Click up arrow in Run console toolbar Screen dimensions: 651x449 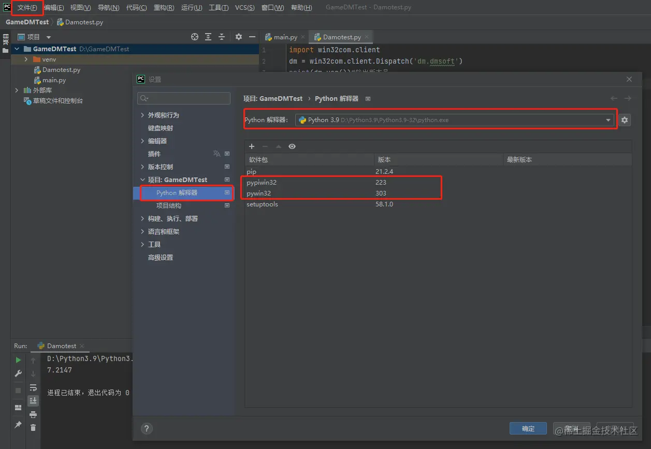(33, 360)
